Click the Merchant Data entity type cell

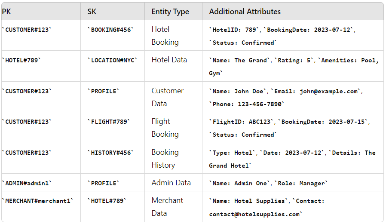pyautogui.click(x=167, y=207)
